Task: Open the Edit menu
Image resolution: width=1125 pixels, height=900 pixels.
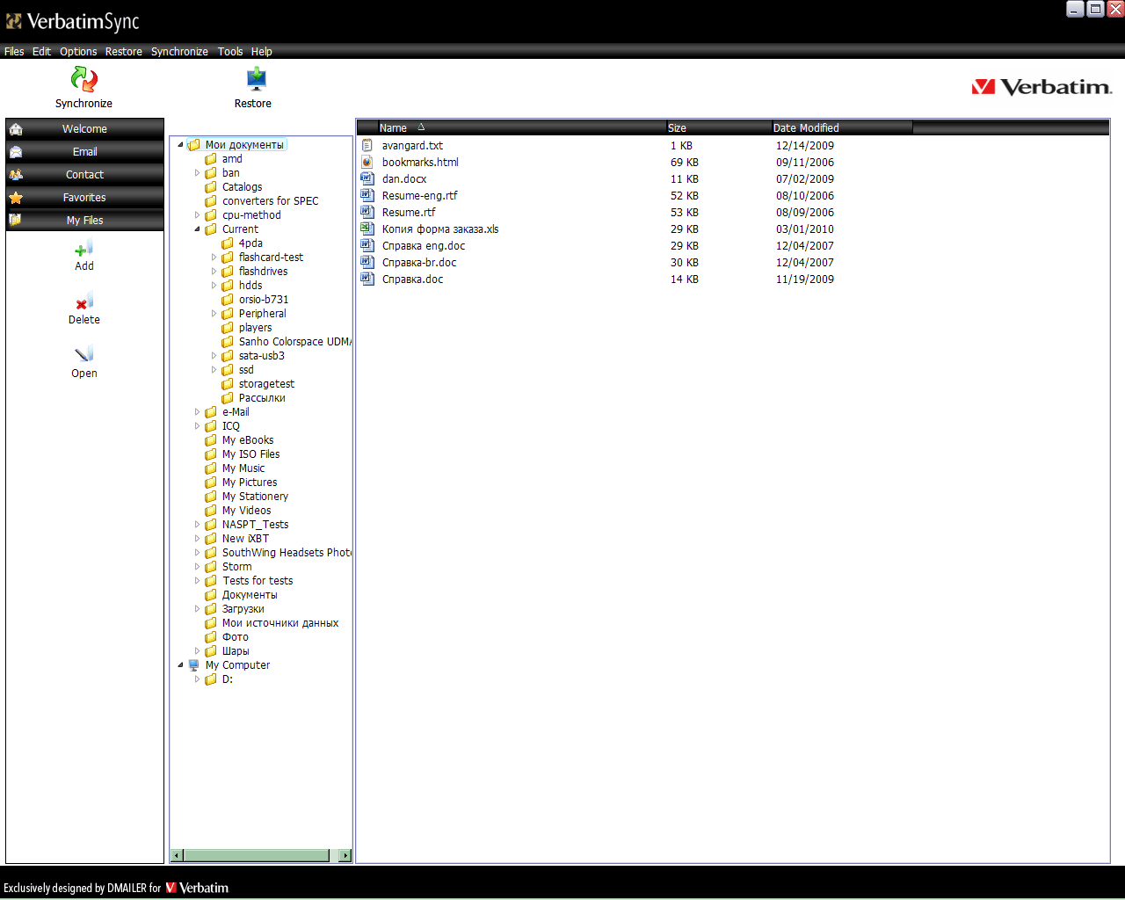Action: point(41,52)
